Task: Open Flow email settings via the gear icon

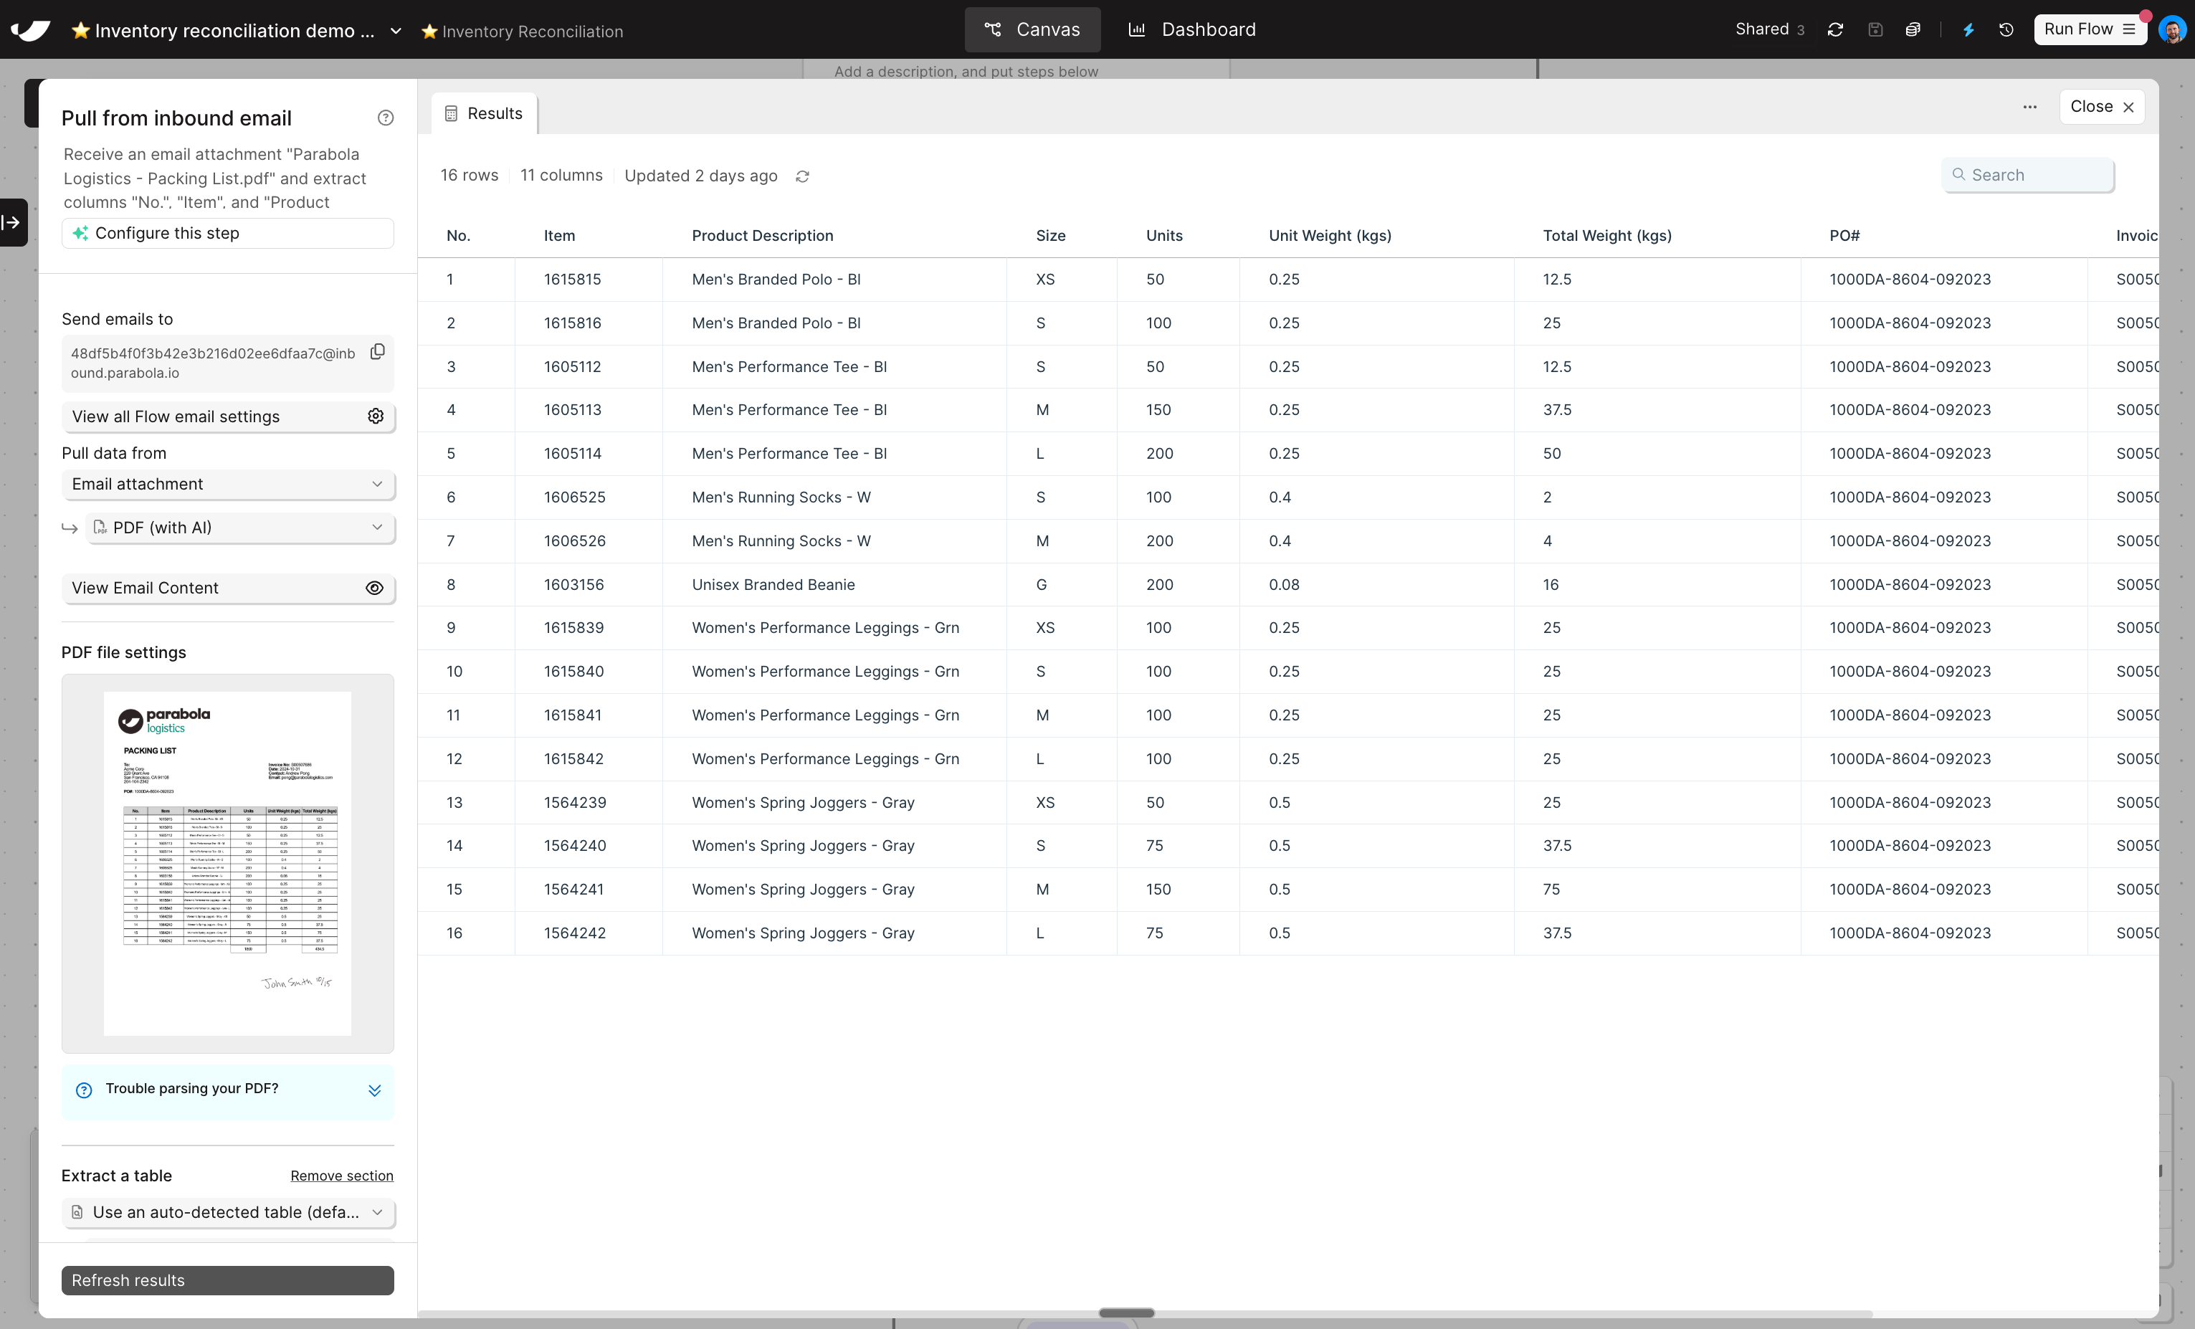Action: [375, 416]
